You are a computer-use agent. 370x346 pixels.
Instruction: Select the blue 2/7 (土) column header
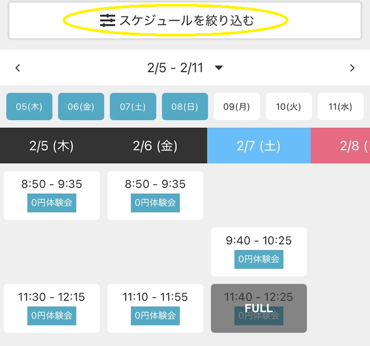tap(259, 146)
